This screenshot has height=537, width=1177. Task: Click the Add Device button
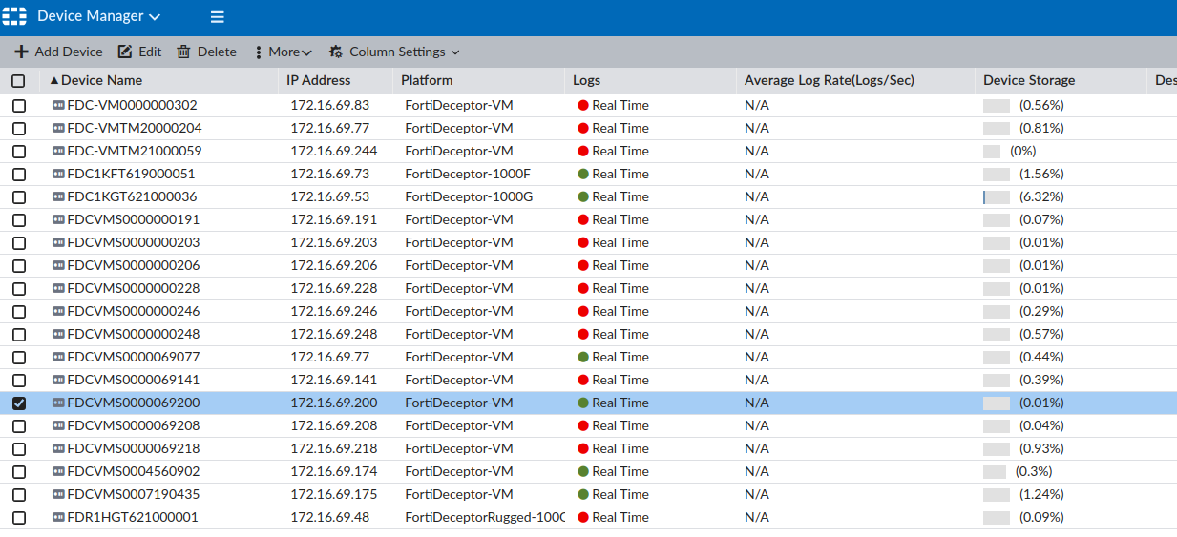click(x=58, y=52)
